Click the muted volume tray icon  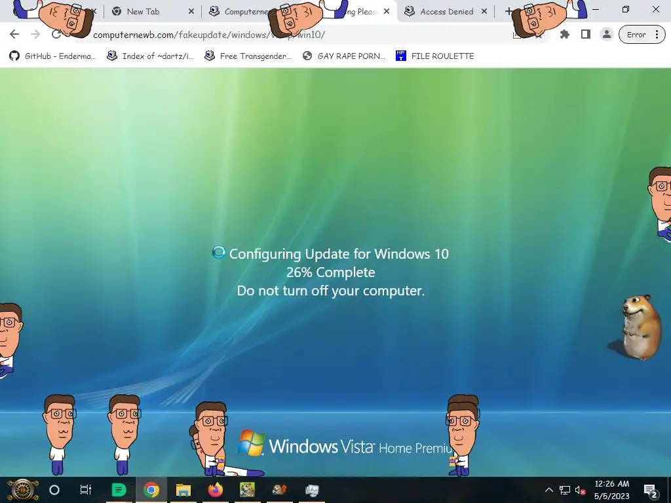(581, 490)
